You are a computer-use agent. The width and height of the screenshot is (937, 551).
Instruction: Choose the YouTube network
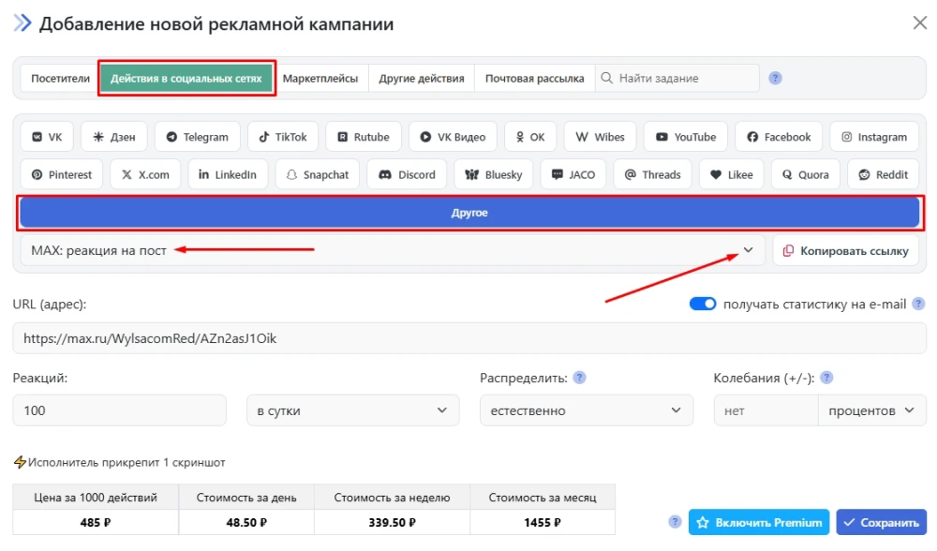click(685, 136)
